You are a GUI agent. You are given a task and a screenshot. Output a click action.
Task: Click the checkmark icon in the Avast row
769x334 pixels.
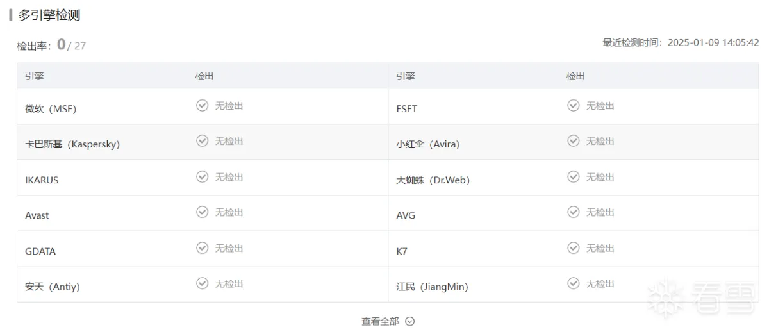tap(202, 212)
